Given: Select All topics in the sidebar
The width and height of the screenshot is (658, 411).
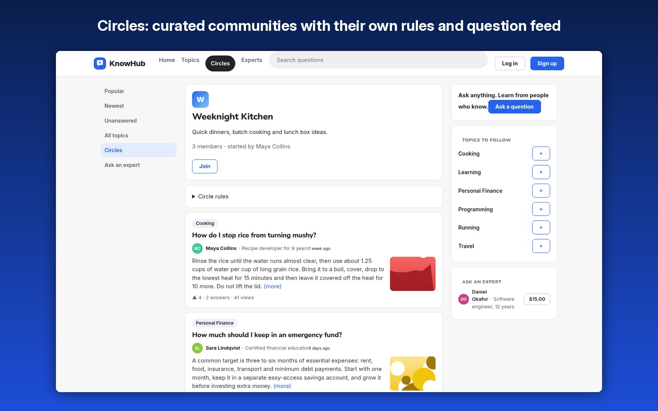Looking at the screenshot, I should pyautogui.click(x=139, y=136).
